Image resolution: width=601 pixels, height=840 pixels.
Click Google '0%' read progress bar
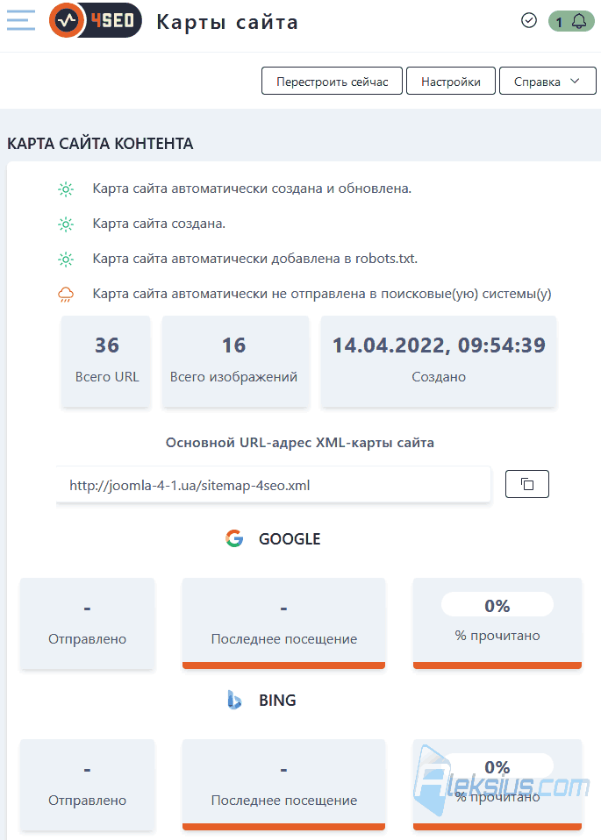[x=497, y=605]
